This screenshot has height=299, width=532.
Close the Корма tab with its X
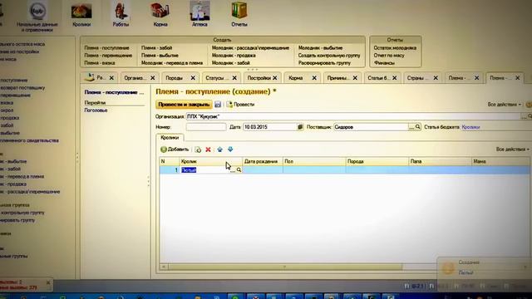pyautogui.click(x=314, y=78)
